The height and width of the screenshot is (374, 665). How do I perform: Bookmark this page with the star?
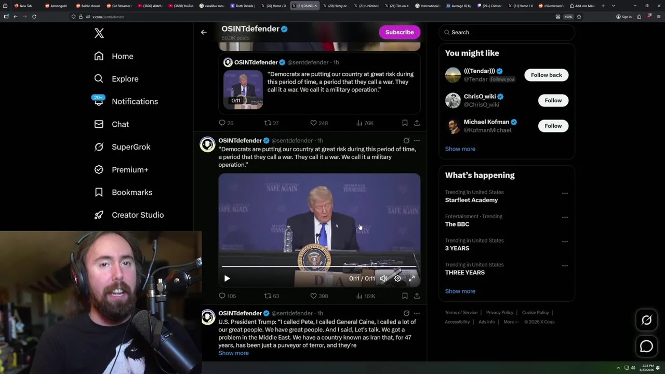point(579,17)
